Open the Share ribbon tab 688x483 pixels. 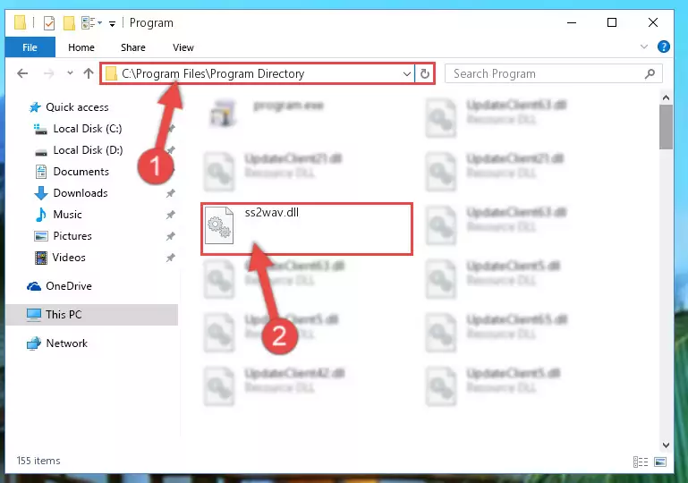[133, 47]
